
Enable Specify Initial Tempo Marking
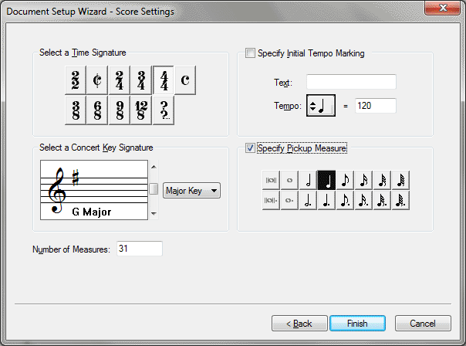pyautogui.click(x=249, y=53)
